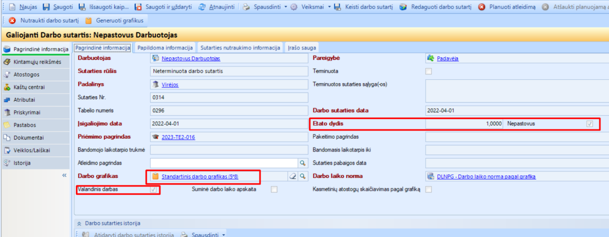Open the Standartinis darbo grafikas link
This screenshot has height=237, width=609.
(x=200, y=176)
